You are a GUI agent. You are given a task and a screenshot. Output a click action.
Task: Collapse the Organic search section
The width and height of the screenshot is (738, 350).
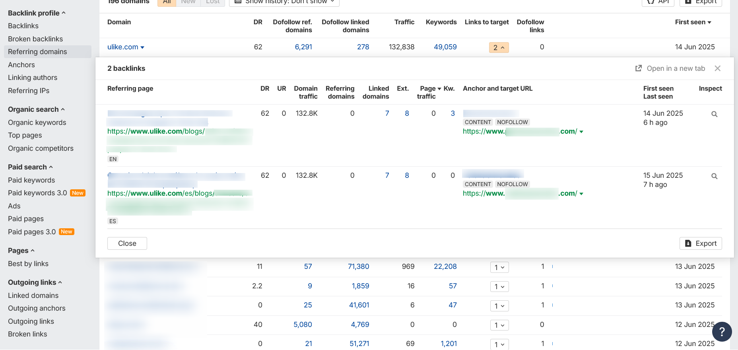tap(36, 109)
